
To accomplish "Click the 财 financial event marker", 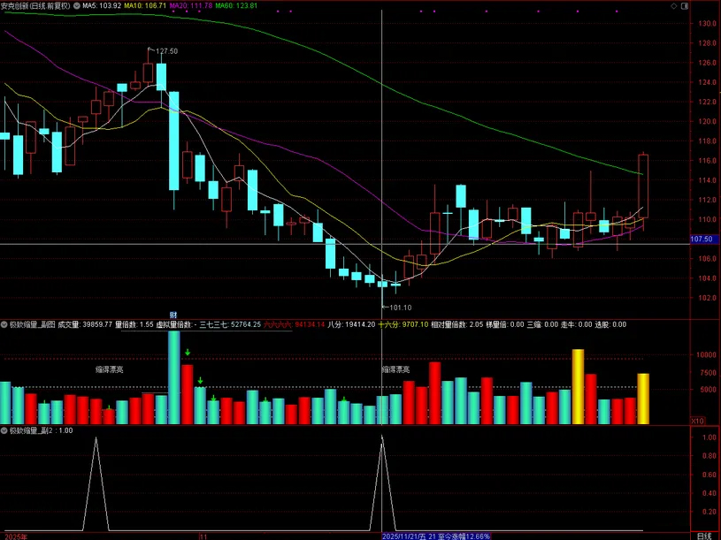I will pyautogui.click(x=174, y=316).
